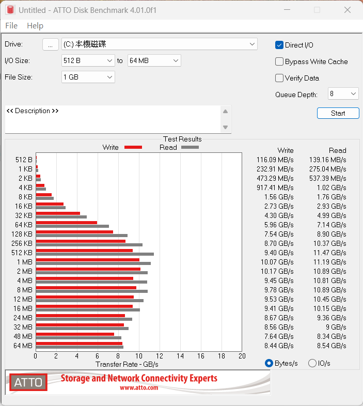Image resolution: width=363 pixels, height=406 pixels.
Task: Click the Test Results heading
Action: (182, 139)
